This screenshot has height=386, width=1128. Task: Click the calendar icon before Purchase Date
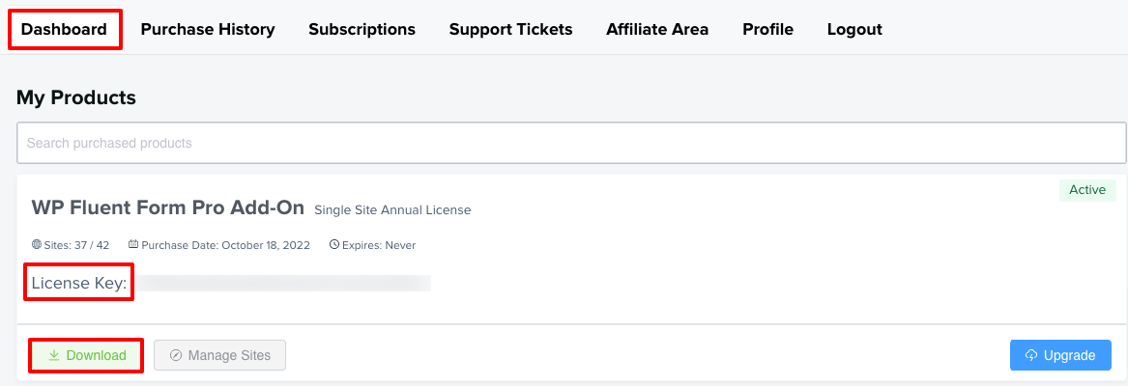coord(133,245)
